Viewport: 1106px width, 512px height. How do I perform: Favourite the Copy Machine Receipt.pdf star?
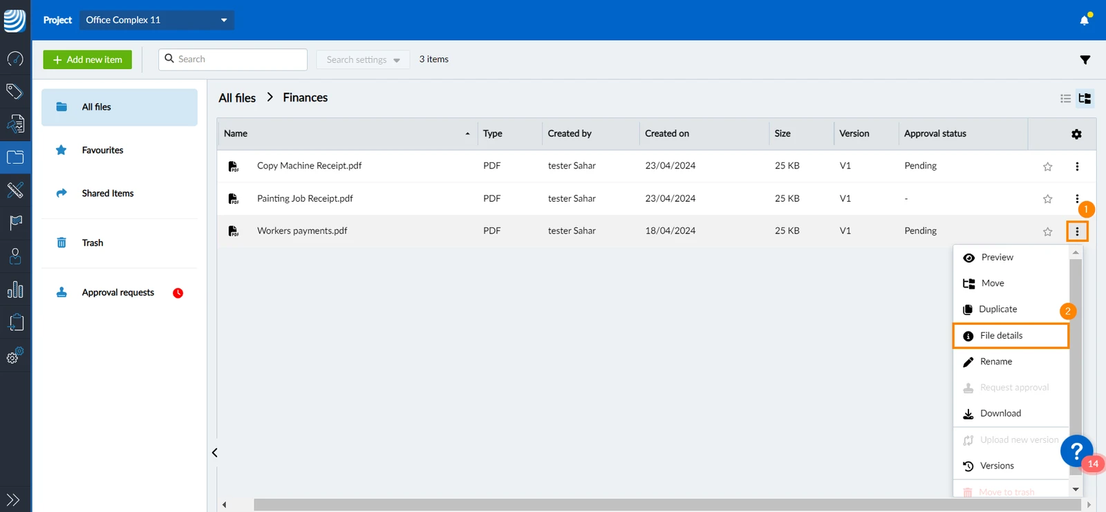[x=1048, y=167]
